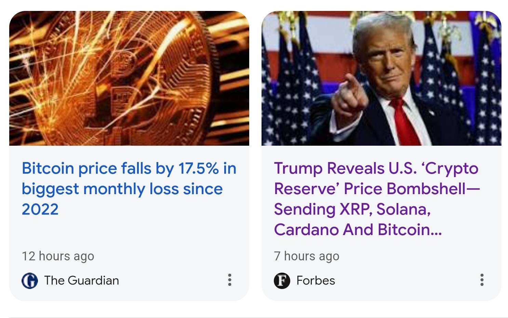Click the Forbes logo icon
Viewport: 508px width, 318px height.
click(282, 280)
